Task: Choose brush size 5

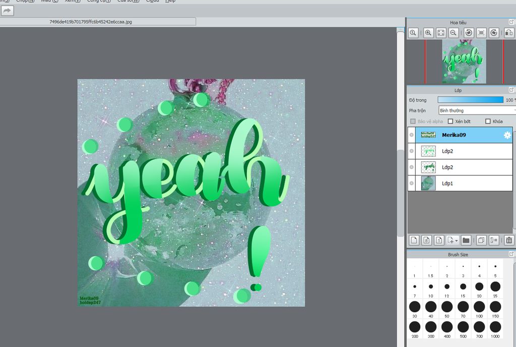Action: coord(495,270)
